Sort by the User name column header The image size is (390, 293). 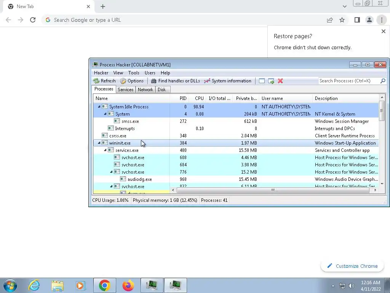286,98
